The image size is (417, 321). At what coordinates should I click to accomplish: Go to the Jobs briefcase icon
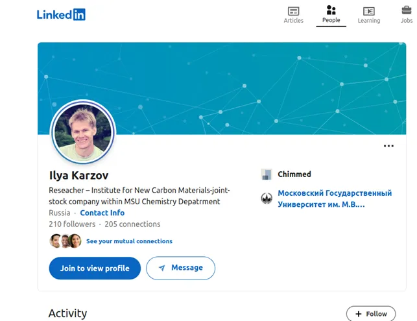tap(407, 10)
